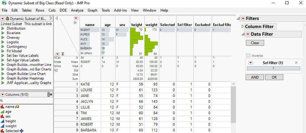The image size is (306, 133).
Task: Click the arrow right of the table name
Action: pos(51,19)
